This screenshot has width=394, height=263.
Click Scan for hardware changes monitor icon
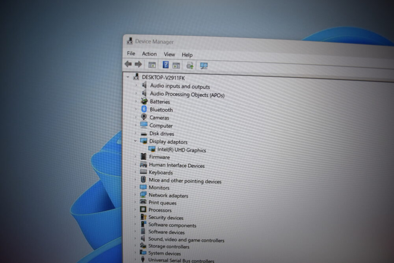point(204,66)
